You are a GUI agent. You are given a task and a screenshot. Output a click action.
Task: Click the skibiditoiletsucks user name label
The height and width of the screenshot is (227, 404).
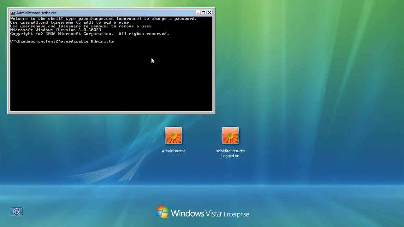(x=230, y=151)
